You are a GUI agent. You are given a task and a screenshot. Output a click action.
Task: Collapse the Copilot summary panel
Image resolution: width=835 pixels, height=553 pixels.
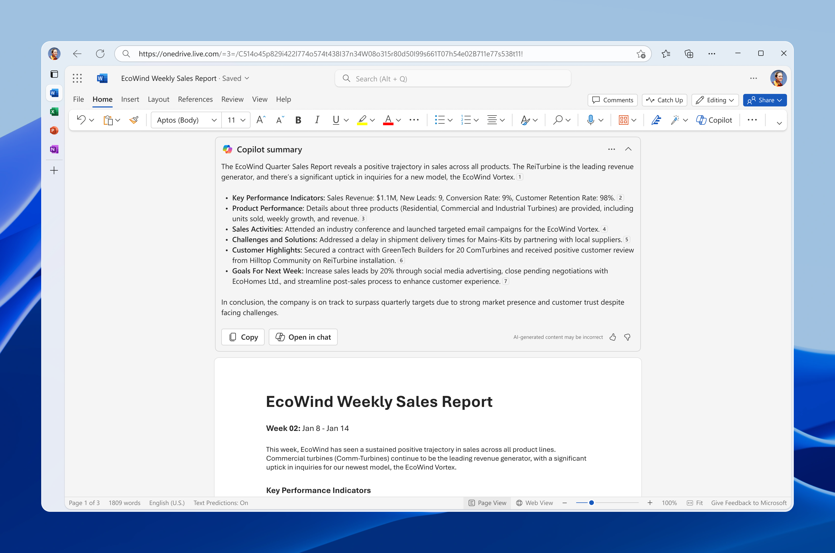[628, 149]
